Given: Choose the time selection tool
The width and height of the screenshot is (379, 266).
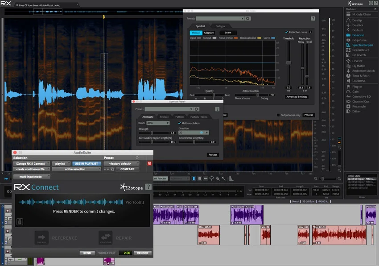Looking at the screenshot, I should 194,179.
